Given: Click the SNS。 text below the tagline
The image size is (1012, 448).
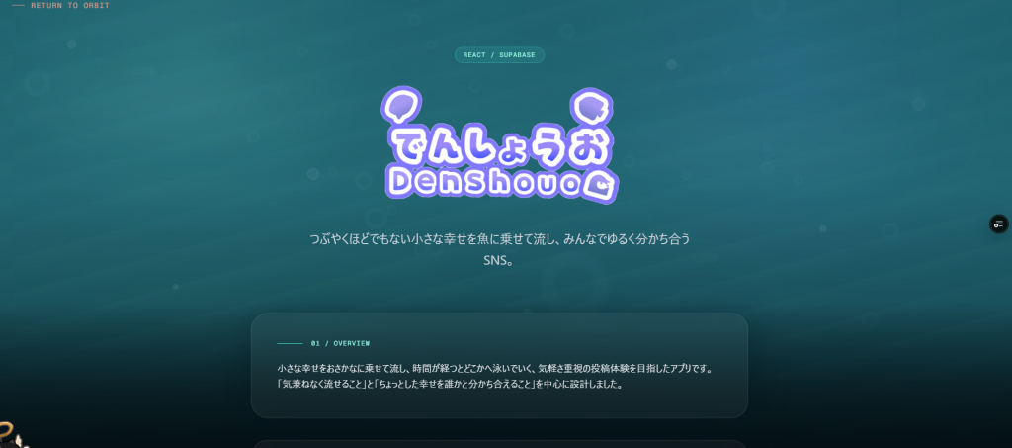Looking at the screenshot, I should (x=499, y=263).
